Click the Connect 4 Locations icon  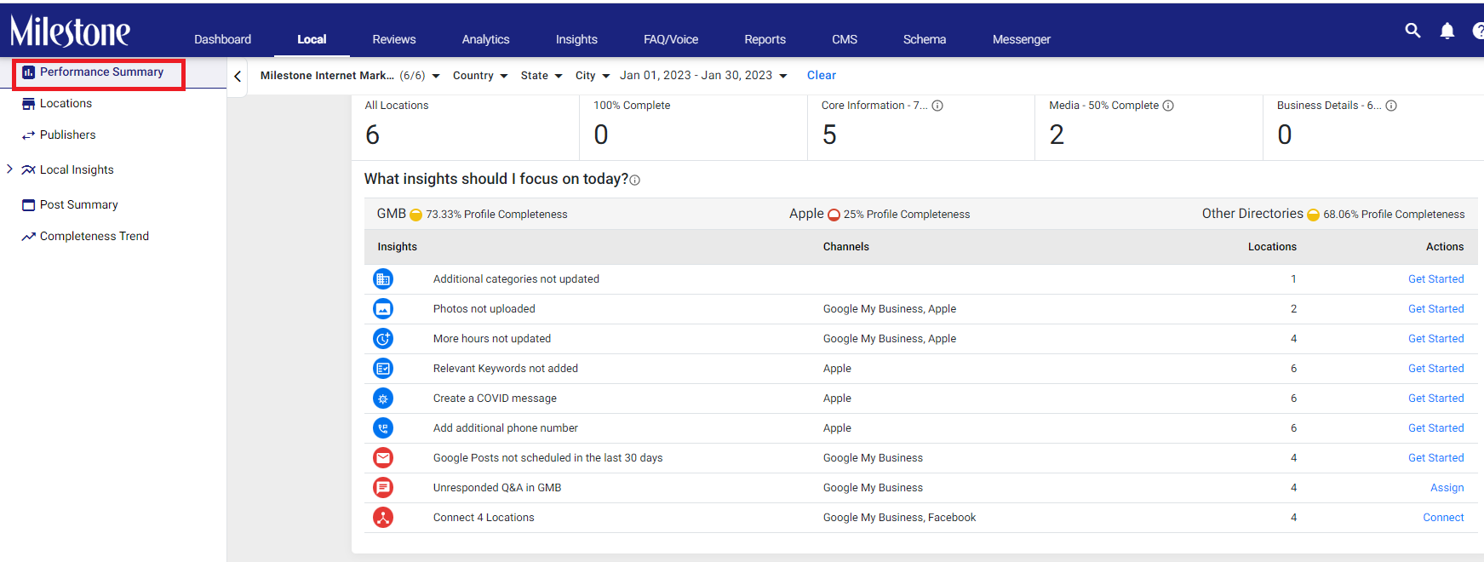coord(383,518)
